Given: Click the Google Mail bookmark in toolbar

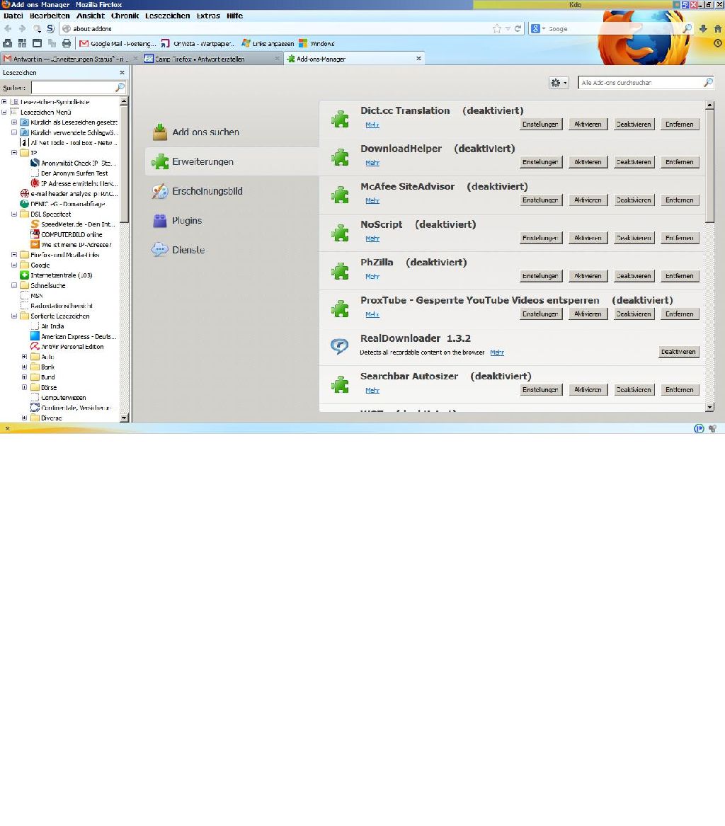Looking at the screenshot, I should (x=117, y=44).
